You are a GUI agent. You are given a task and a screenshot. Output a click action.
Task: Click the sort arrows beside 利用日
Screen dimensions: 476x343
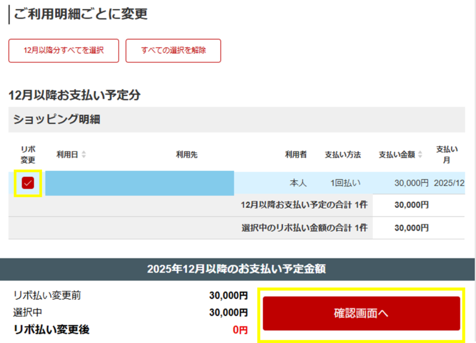(x=83, y=155)
